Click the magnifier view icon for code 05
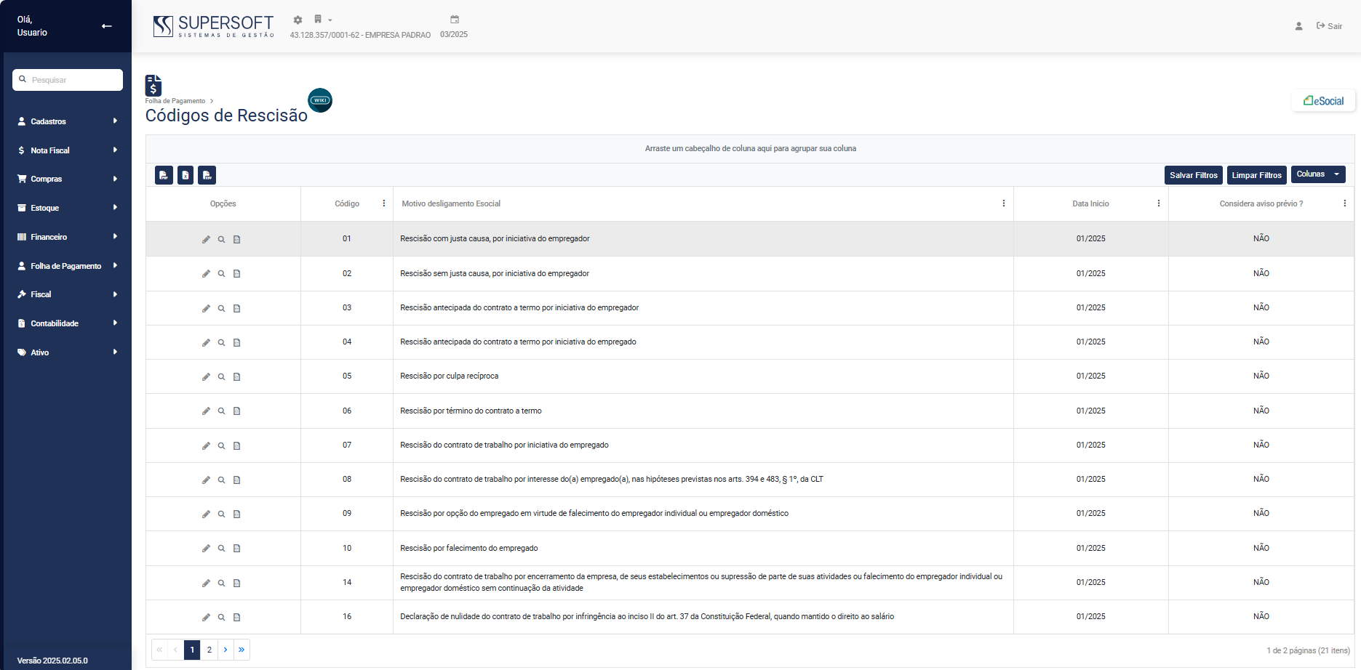This screenshot has width=1361, height=670. point(221,376)
